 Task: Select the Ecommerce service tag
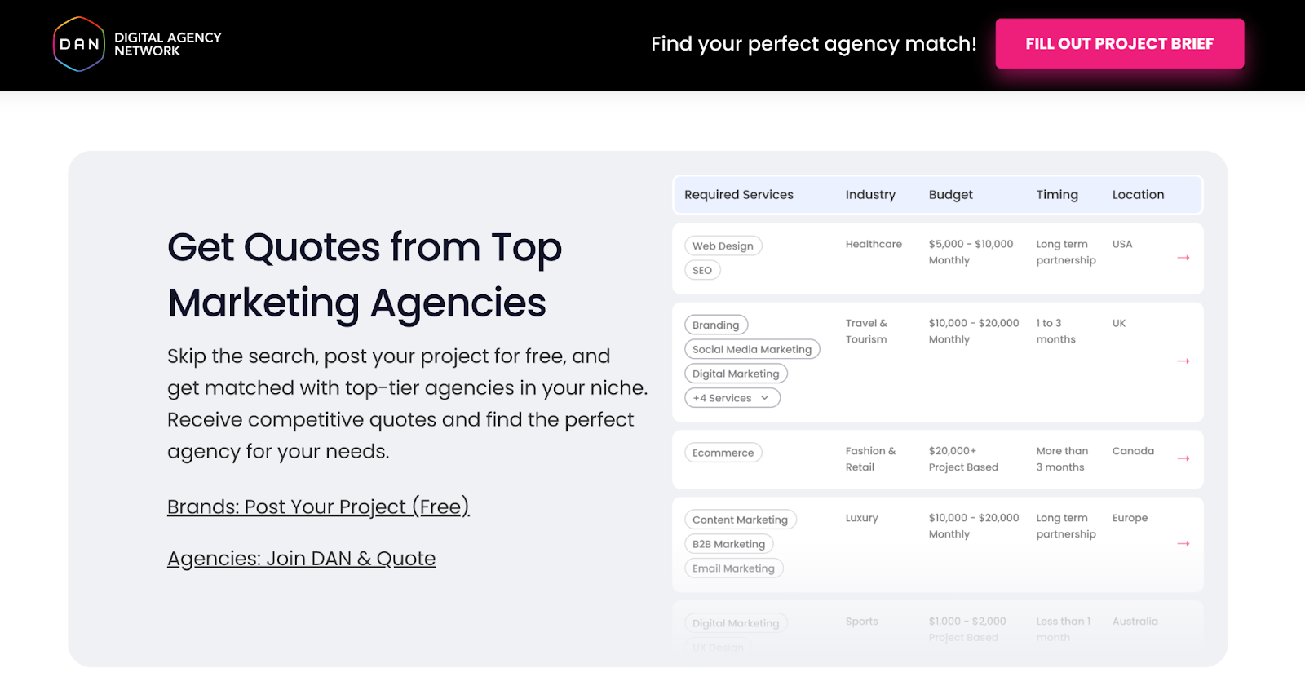(x=723, y=453)
